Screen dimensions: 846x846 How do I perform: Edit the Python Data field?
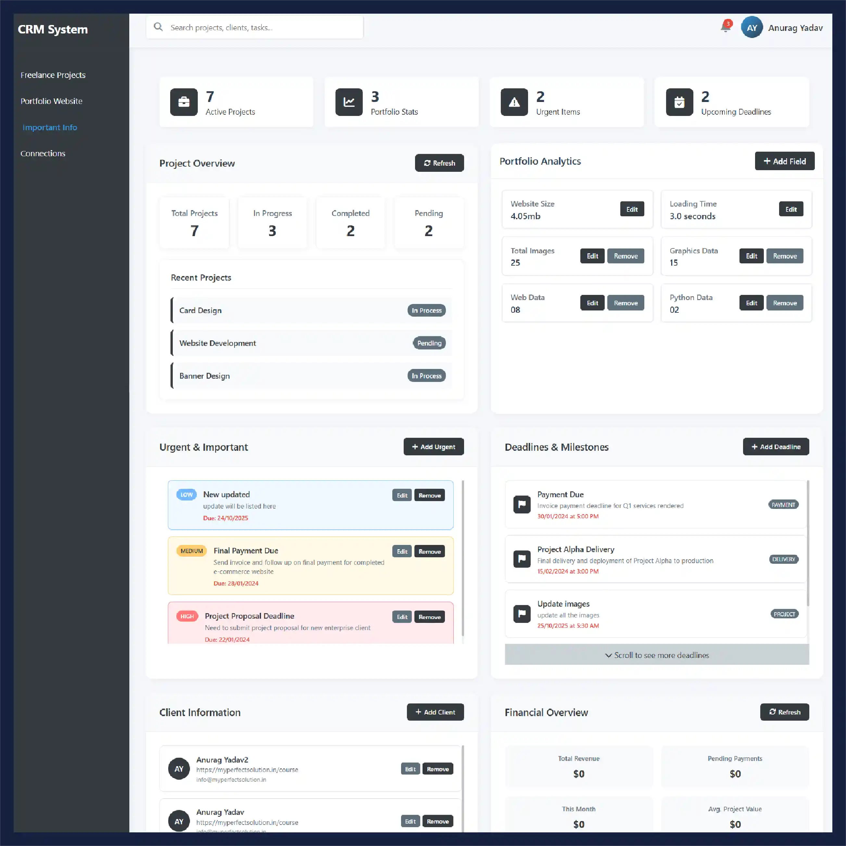point(751,303)
